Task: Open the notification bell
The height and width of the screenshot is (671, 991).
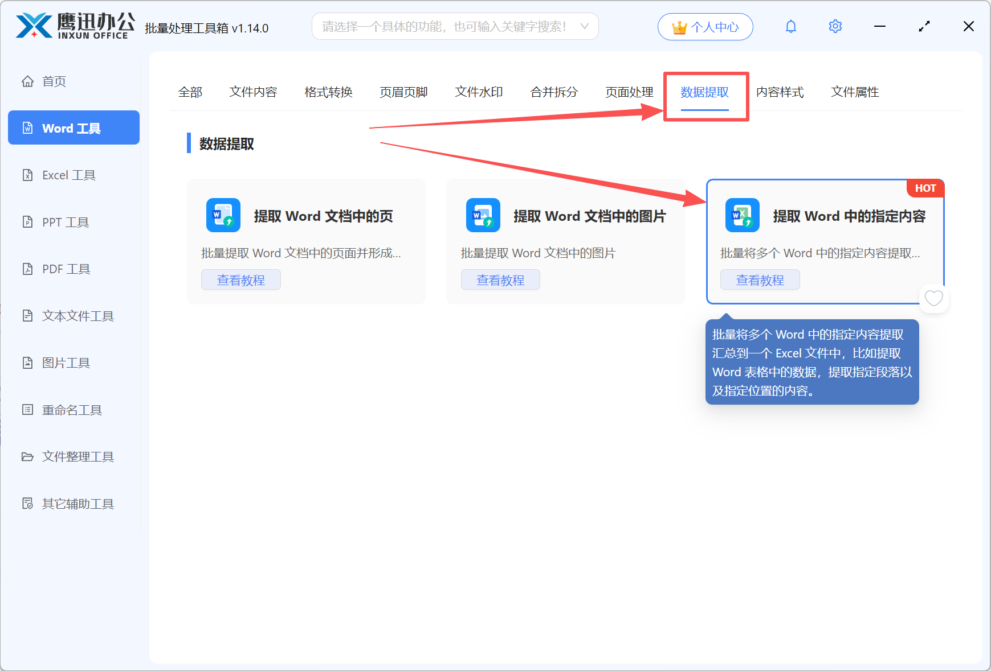Action: [x=791, y=26]
